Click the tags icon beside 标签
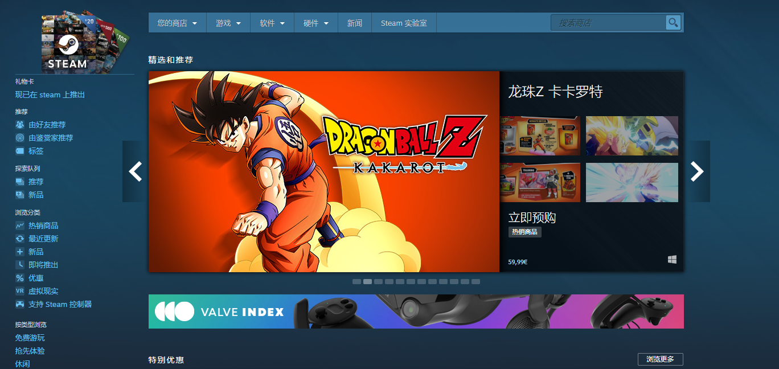The image size is (779, 369). (x=20, y=151)
